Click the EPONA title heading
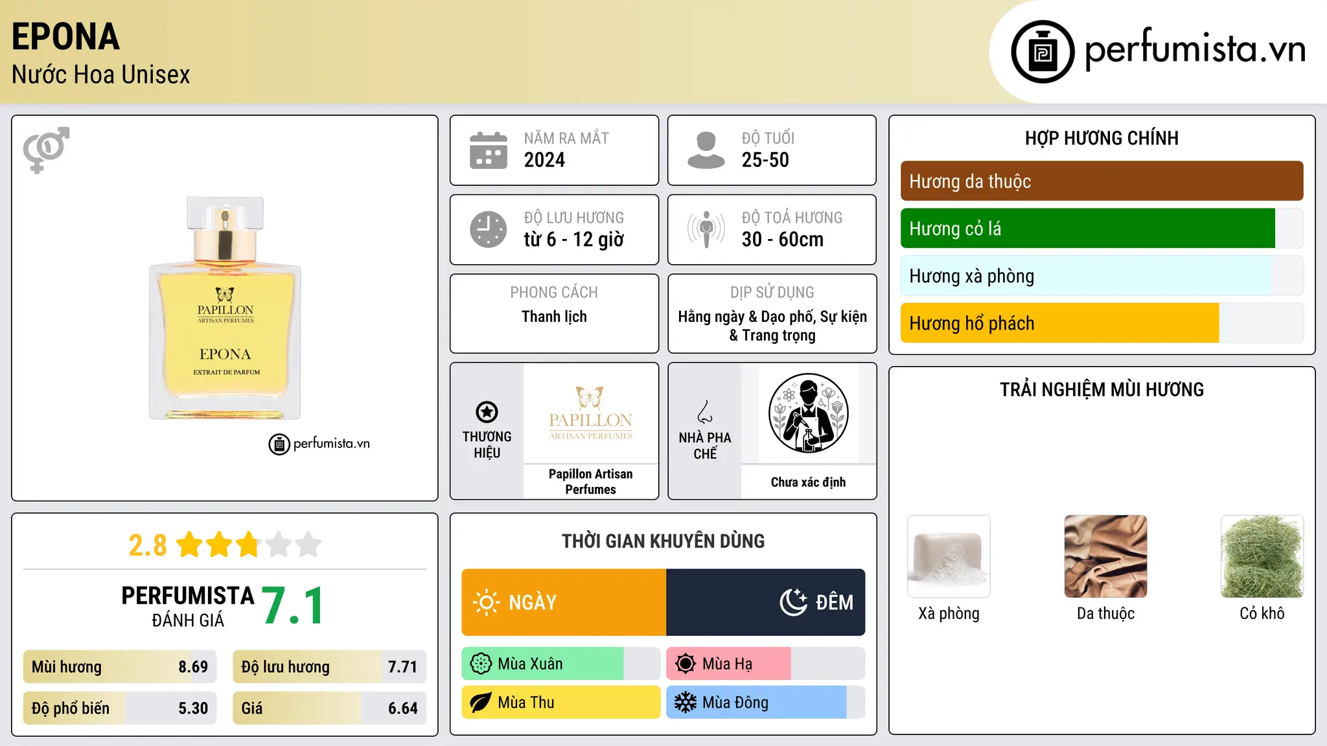1327x746 pixels. (x=65, y=37)
